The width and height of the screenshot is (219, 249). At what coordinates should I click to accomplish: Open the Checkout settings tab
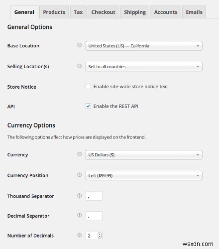click(x=104, y=12)
